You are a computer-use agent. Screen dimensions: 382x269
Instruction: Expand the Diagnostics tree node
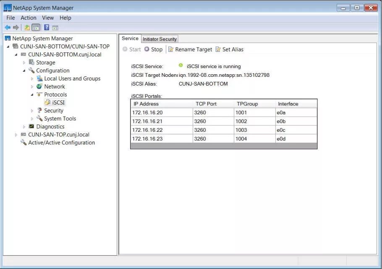(24, 127)
